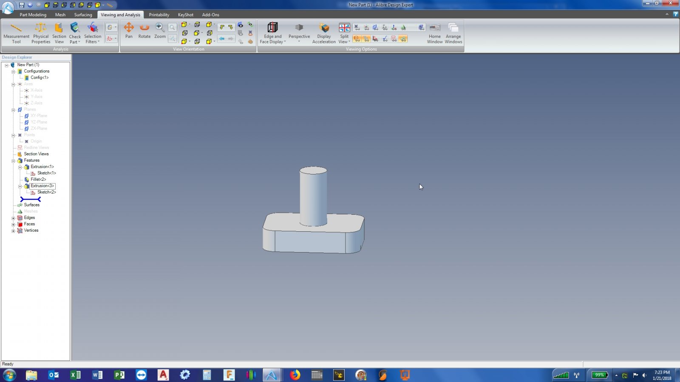Open Split View dropdown
680x382 pixels.
pyautogui.click(x=344, y=33)
